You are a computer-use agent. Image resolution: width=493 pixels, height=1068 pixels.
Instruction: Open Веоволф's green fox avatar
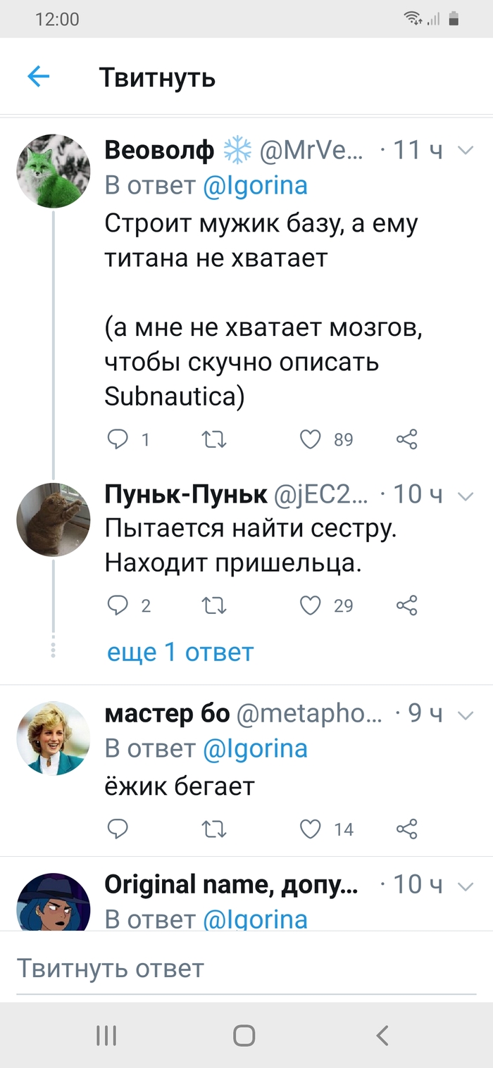[x=54, y=171]
